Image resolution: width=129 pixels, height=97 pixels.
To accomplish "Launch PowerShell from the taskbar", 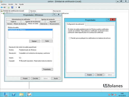I will click(14, 94).
